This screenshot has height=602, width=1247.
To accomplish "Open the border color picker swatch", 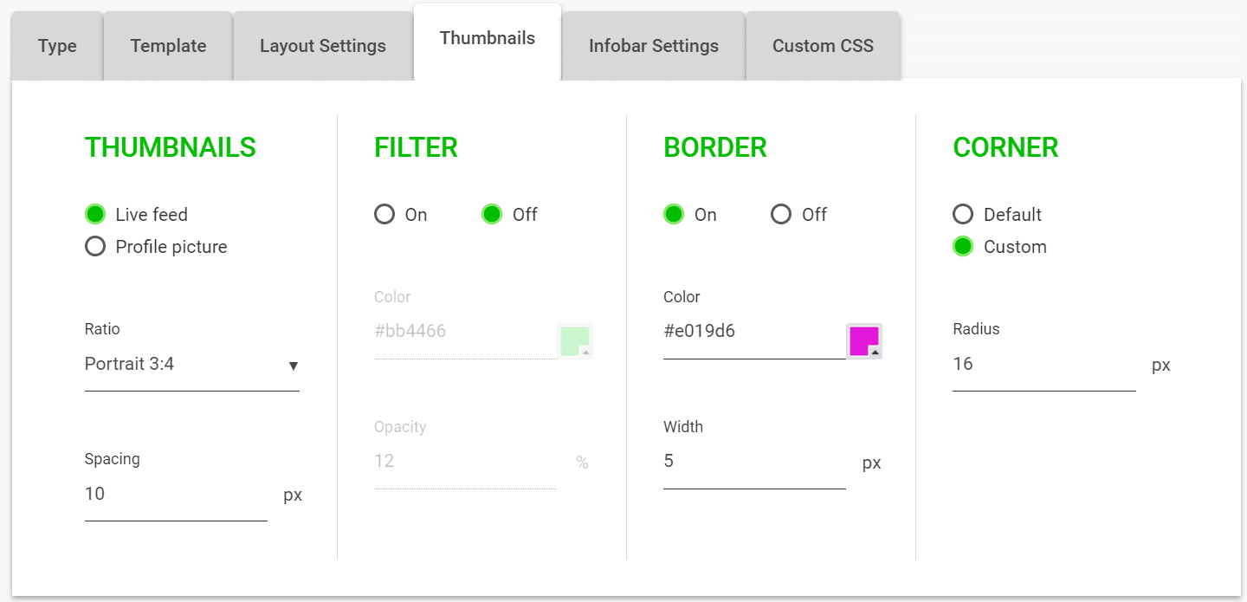I will [863, 340].
